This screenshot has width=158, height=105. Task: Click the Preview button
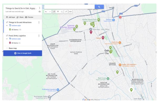(29, 17)
